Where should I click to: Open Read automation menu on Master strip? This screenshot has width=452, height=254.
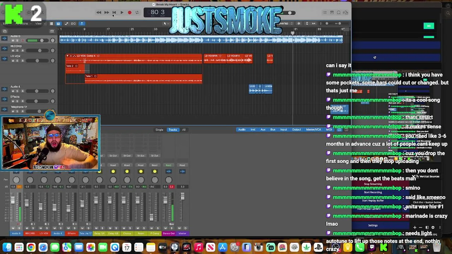[x=182, y=165]
